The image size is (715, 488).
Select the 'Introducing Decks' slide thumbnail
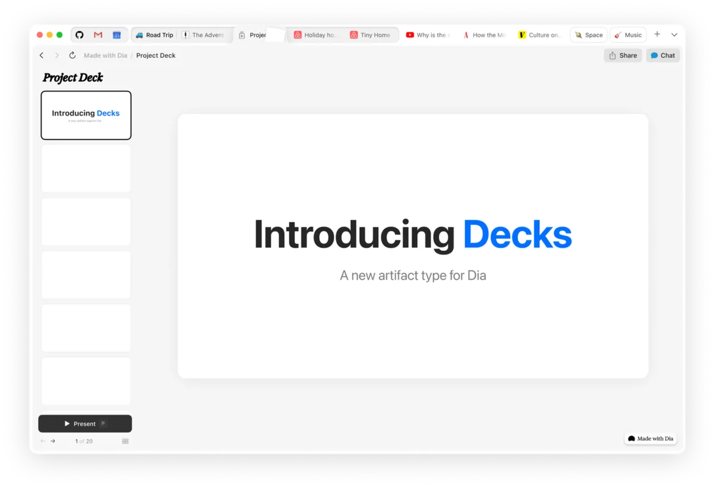[86, 115]
